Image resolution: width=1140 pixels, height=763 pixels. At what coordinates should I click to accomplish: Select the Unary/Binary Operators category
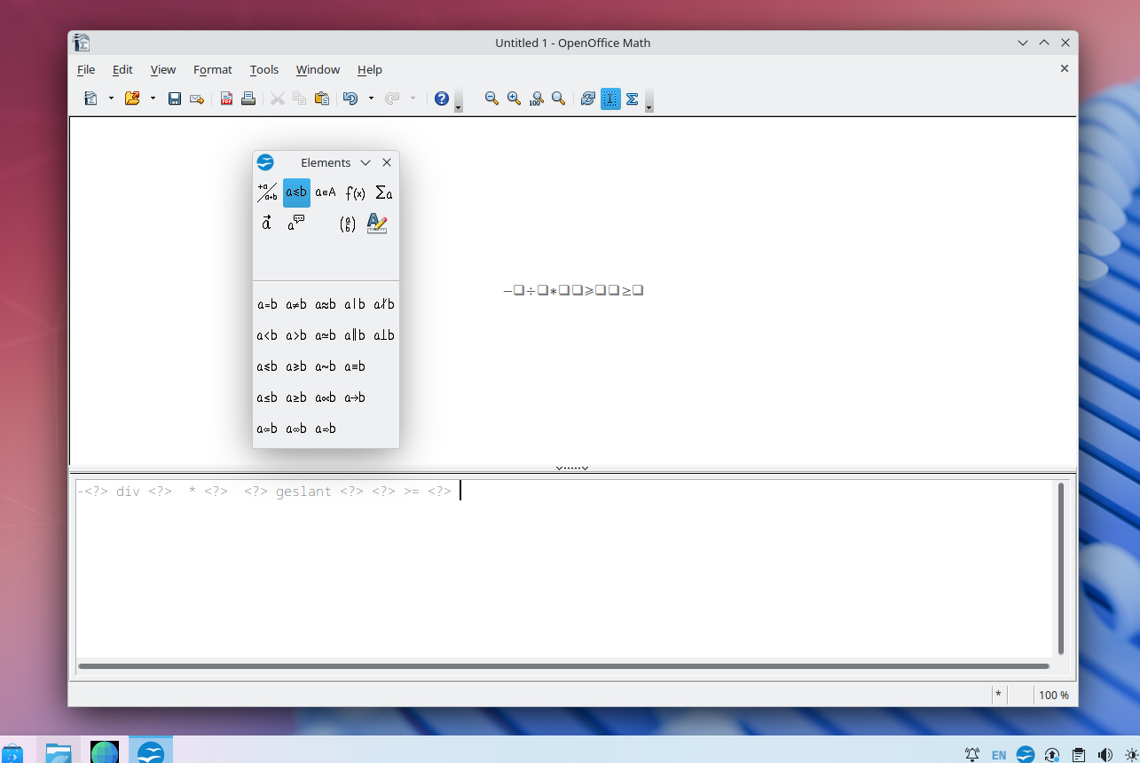coord(267,193)
